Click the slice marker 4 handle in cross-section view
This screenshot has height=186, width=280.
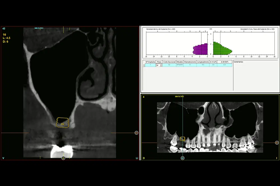click(64, 158)
